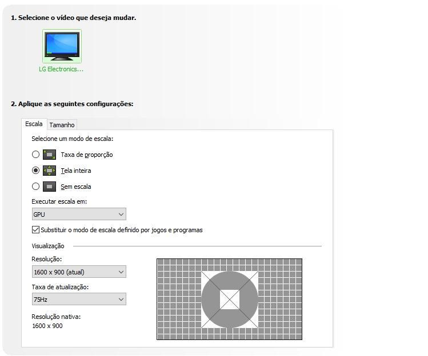This screenshot has height=356, width=428.
Task: Click the Taxa de proporção scaling icon
Action: coord(49,155)
